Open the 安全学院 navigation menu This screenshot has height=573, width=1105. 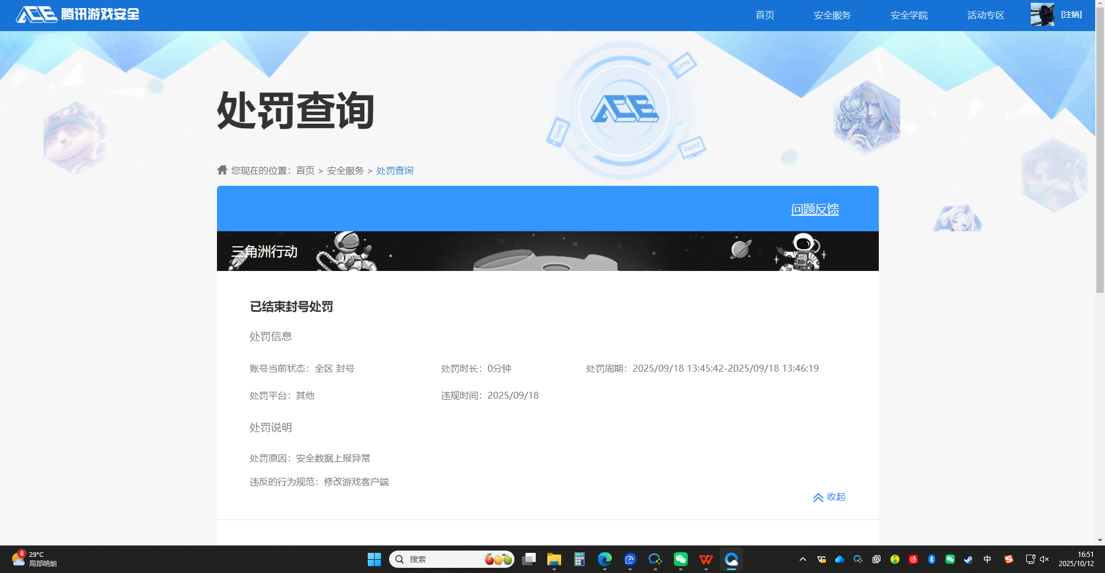(x=908, y=15)
